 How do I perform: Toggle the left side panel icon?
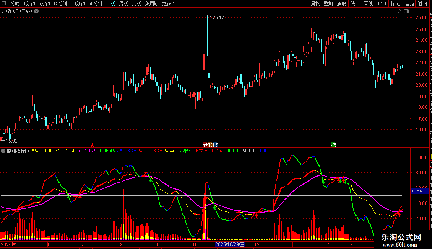(x=4, y=3)
